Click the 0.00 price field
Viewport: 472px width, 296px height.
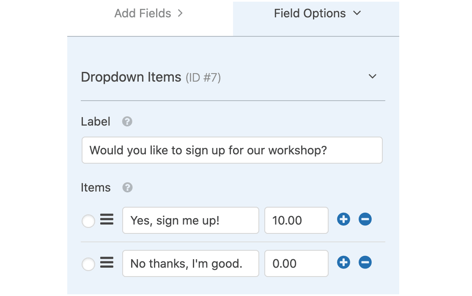click(296, 263)
